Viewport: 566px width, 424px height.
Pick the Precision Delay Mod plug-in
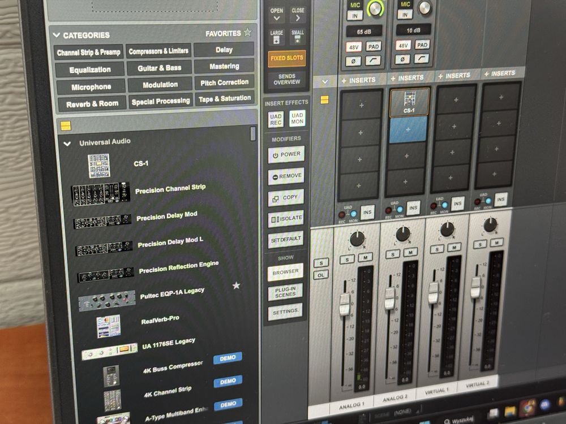pos(167,217)
